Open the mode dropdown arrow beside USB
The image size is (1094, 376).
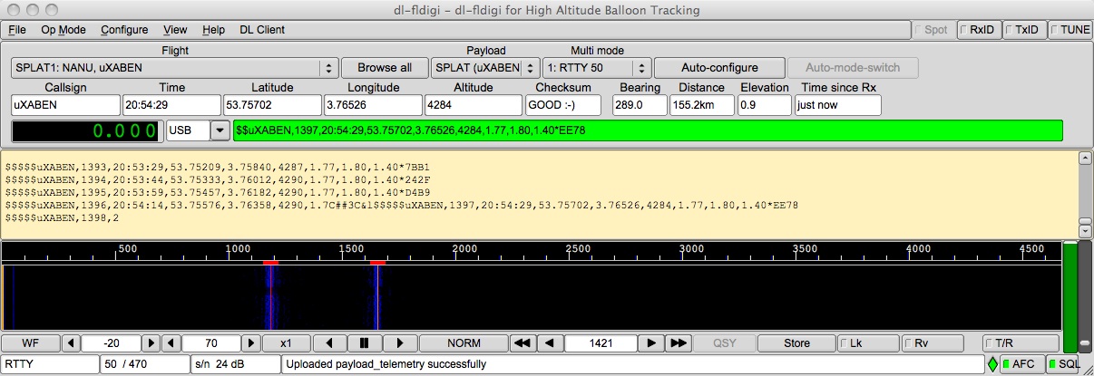220,130
